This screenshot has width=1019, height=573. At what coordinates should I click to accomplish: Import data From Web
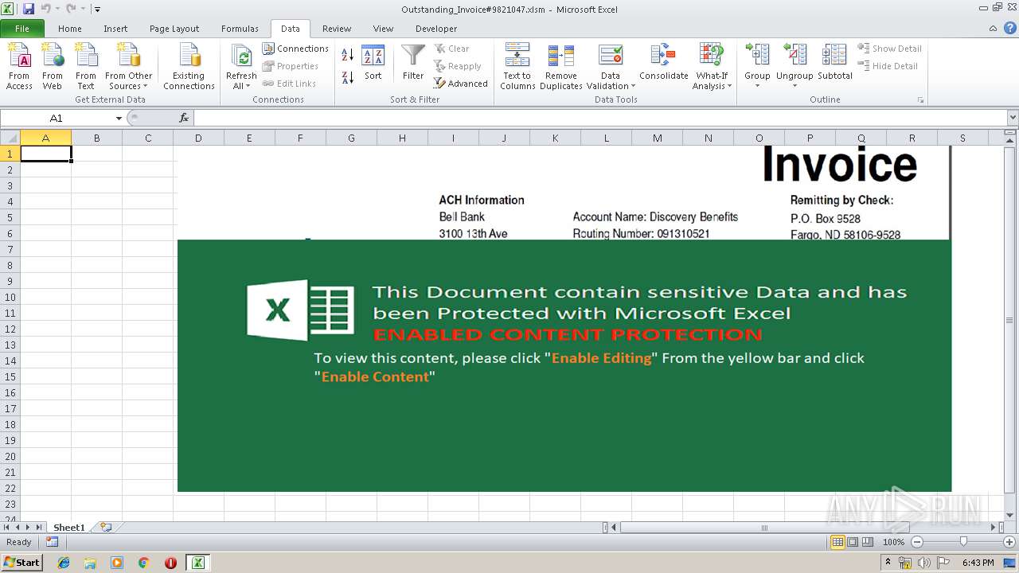point(53,67)
